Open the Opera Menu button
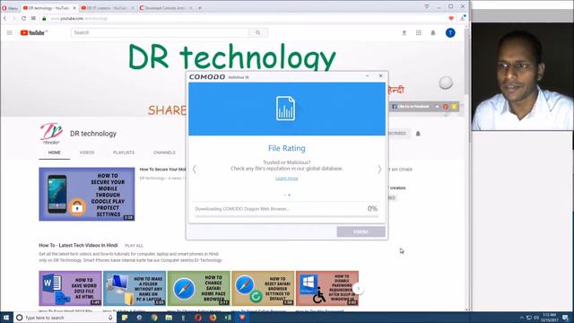 pyautogui.click(x=10, y=8)
